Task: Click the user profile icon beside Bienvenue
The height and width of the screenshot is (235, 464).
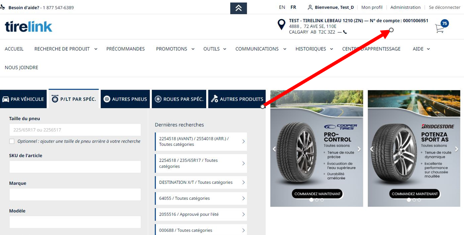Action: point(310,8)
